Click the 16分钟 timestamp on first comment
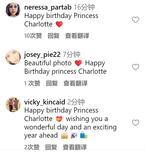The height and width of the screenshot is (152, 146). tap(84, 7)
